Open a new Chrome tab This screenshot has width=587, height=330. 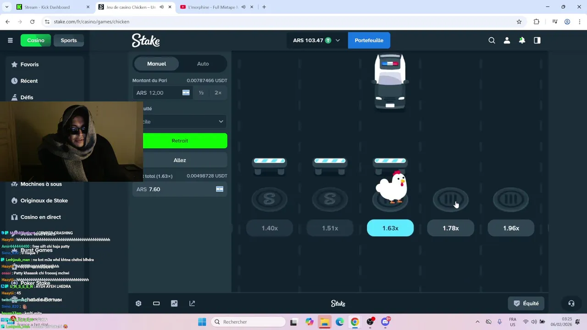[x=264, y=7]
